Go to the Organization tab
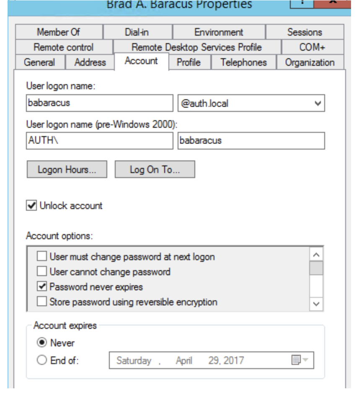Screen dimensions: 359x395 [310, 62]
